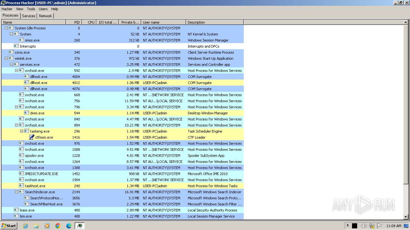Collapse the System process node
Viewport: 410px width, 230px height.
coord(11,34)
